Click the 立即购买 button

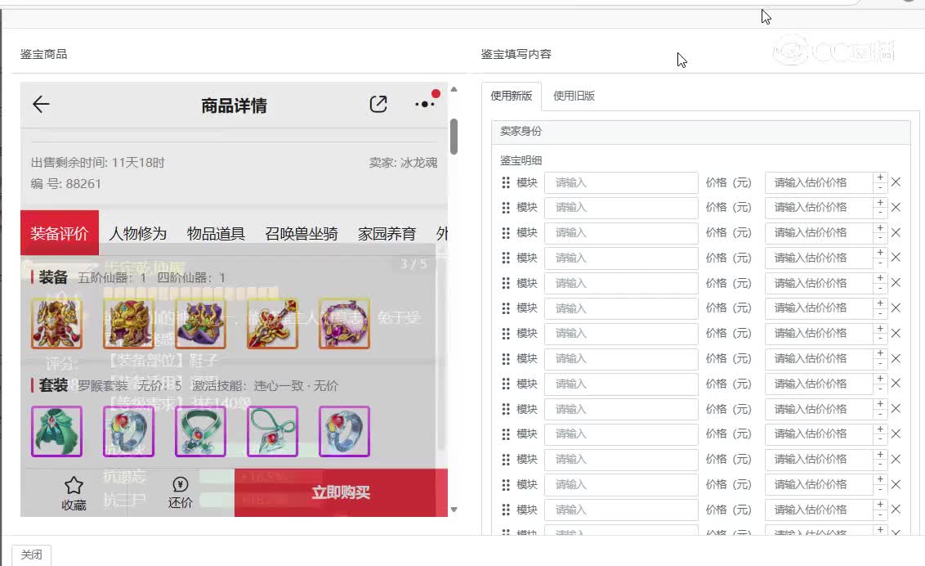click(x=341, y=492)
